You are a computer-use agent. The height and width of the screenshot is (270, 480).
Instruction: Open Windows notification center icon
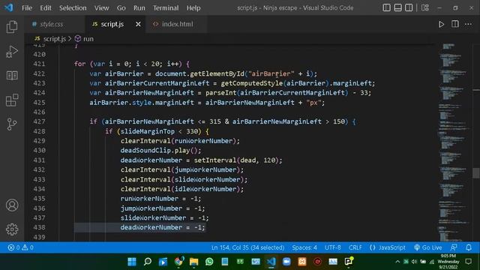tap(468, 262)
